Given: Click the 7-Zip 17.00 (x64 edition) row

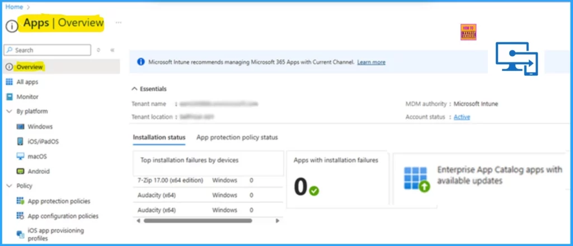Looking at the screenshot, I should pos(208,180).
